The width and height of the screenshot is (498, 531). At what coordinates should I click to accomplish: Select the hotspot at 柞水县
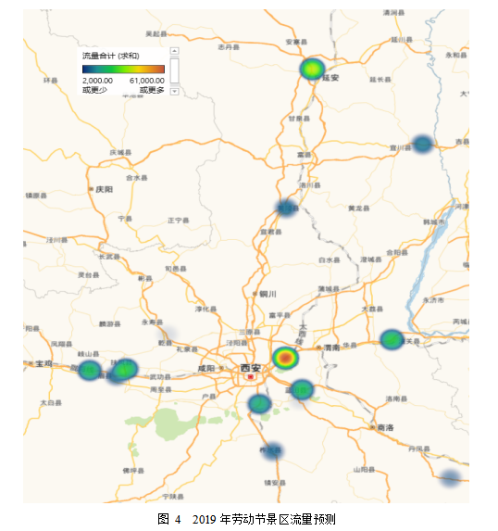point(272,450)
